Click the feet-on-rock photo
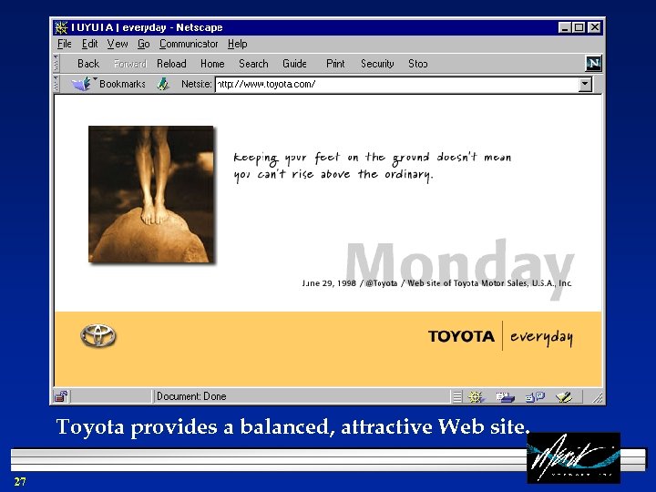Viewport: 656px width, 492px height. point(151,194)
